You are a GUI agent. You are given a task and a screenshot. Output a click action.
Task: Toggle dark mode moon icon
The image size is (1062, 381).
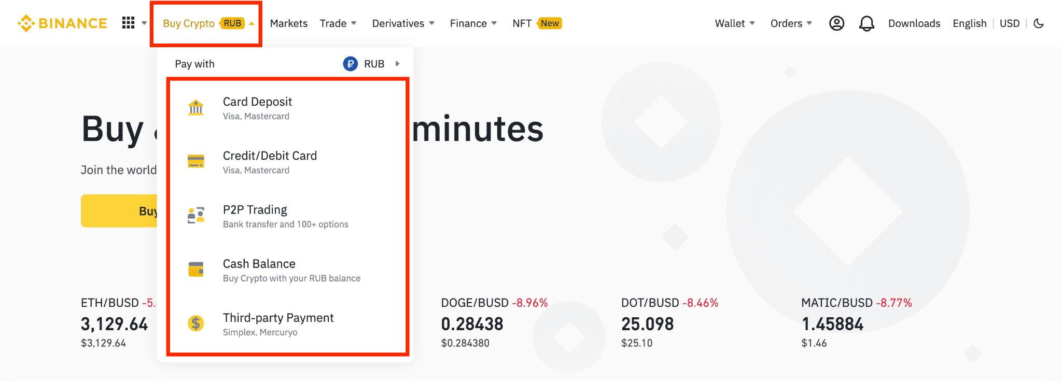(1039, 23)
